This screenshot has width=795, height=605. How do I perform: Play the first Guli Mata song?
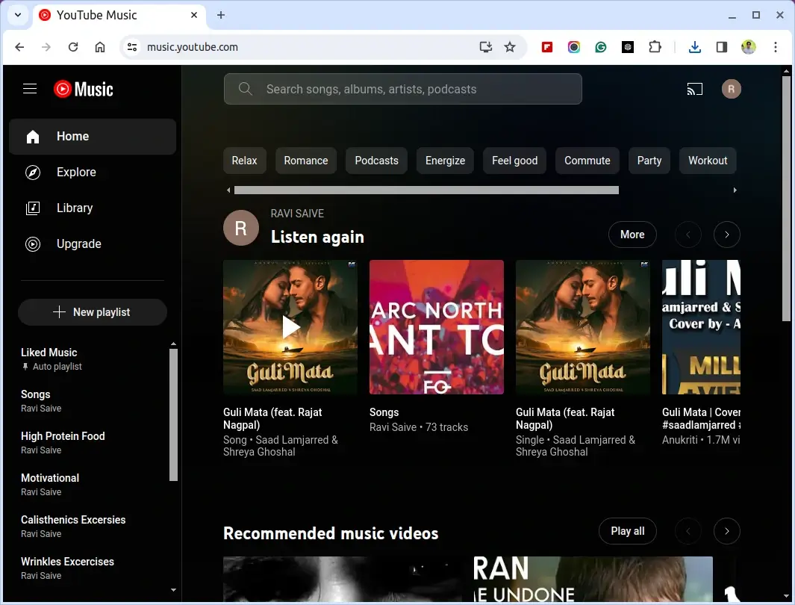pos(290,327)
